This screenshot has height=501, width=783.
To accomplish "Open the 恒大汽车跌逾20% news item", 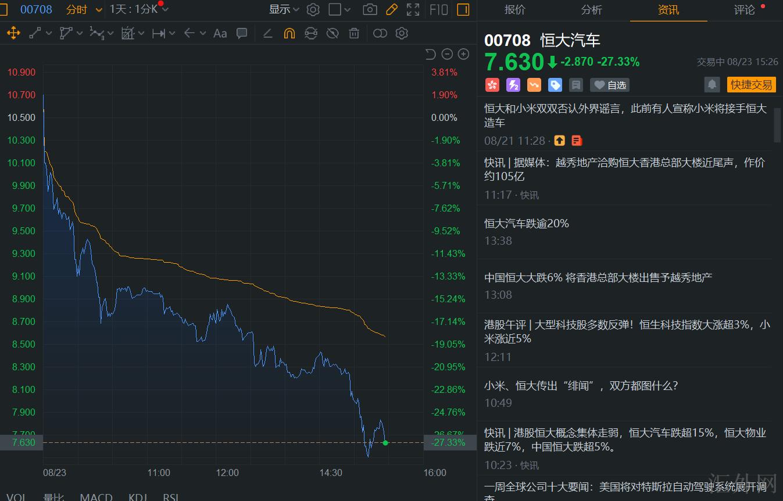I will [526, 223].
